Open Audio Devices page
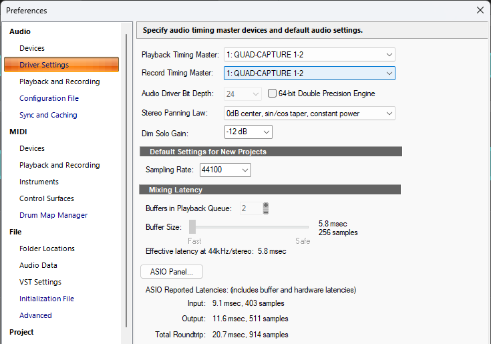The image size is (491, 344). (32, 48)
